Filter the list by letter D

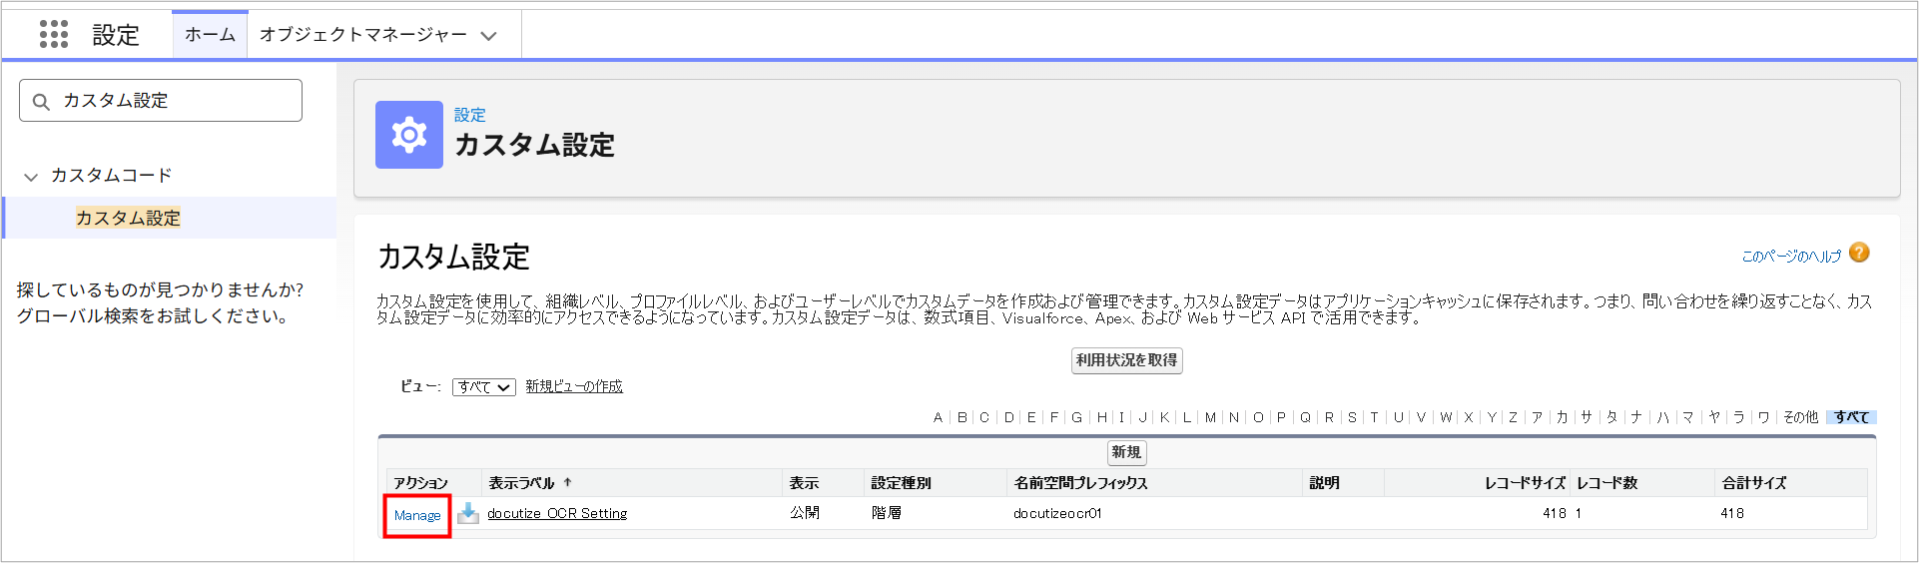(1009, 417)
